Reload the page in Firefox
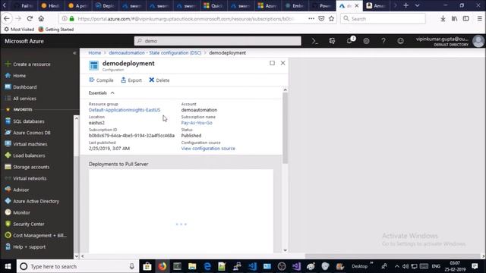Image resolution: width=486 pixels, height=273 pixels. (x=30, y=18)
